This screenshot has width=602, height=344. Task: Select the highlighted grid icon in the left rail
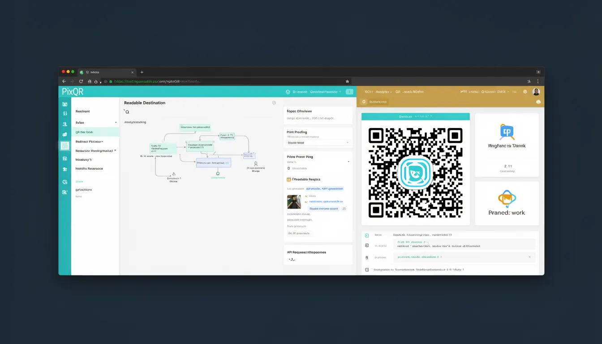[65, 146]
